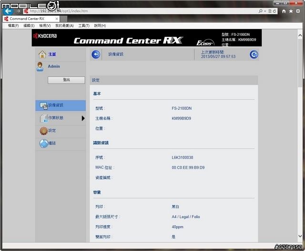Screen dimensions: 305x251
Task: Click the 識別資訊 section heading
Action: point(101,143)
